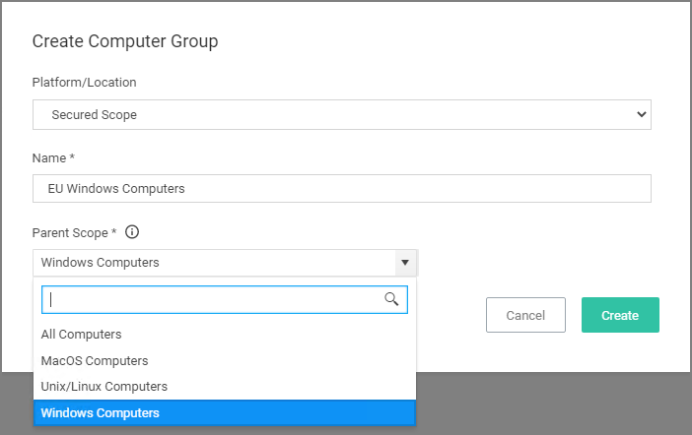Open the Platform/Location dropdown chevron
The width and height of the screenshot is (692, 435).
point(641,114)
